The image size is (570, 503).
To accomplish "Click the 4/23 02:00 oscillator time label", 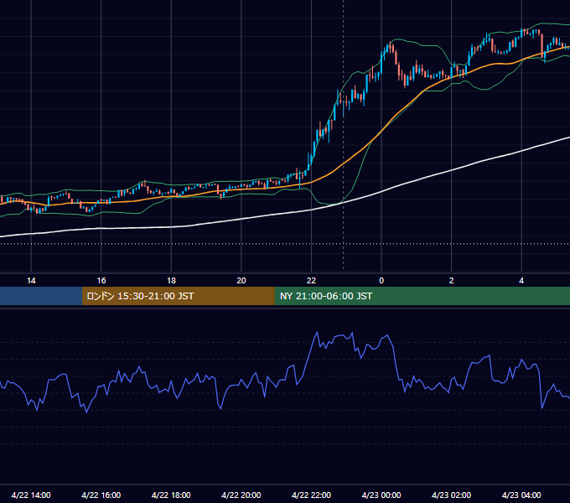I will (x=451, y=495).
